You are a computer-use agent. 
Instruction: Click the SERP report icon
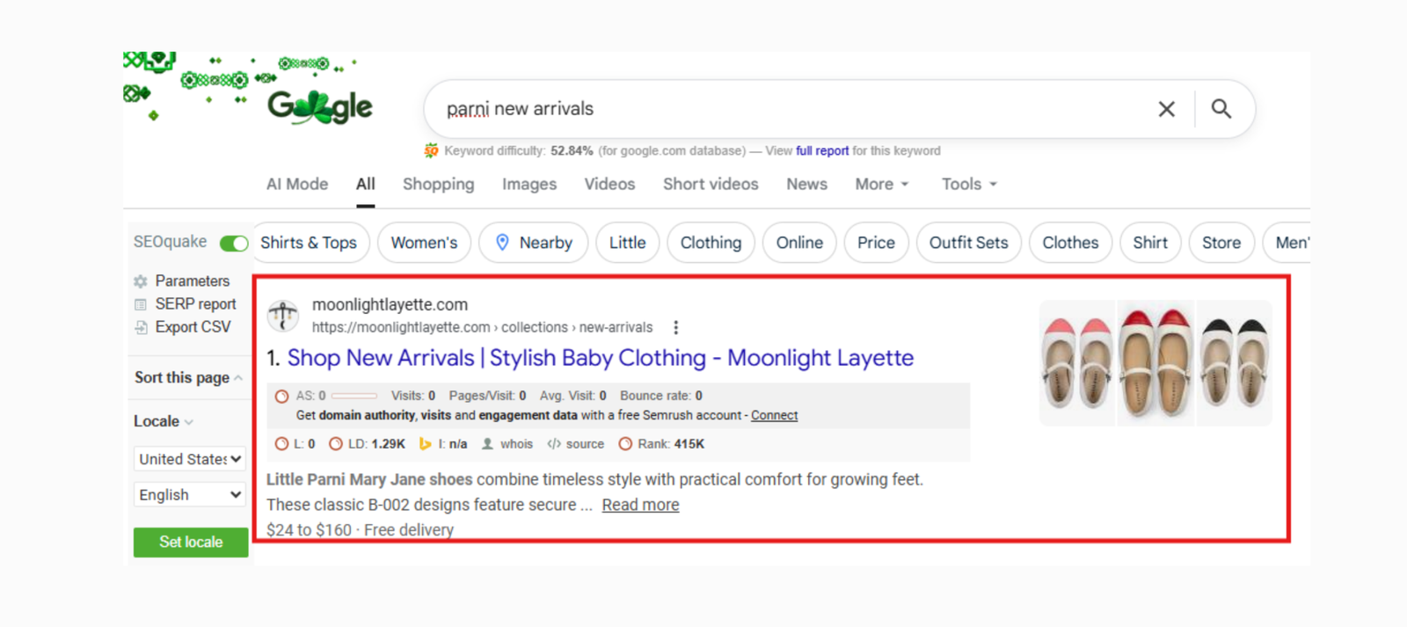[x=141, y=304]
